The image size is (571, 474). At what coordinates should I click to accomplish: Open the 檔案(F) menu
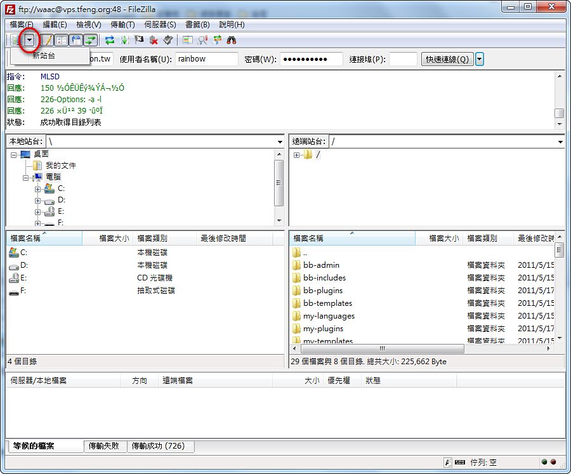(x=21, y=24)
